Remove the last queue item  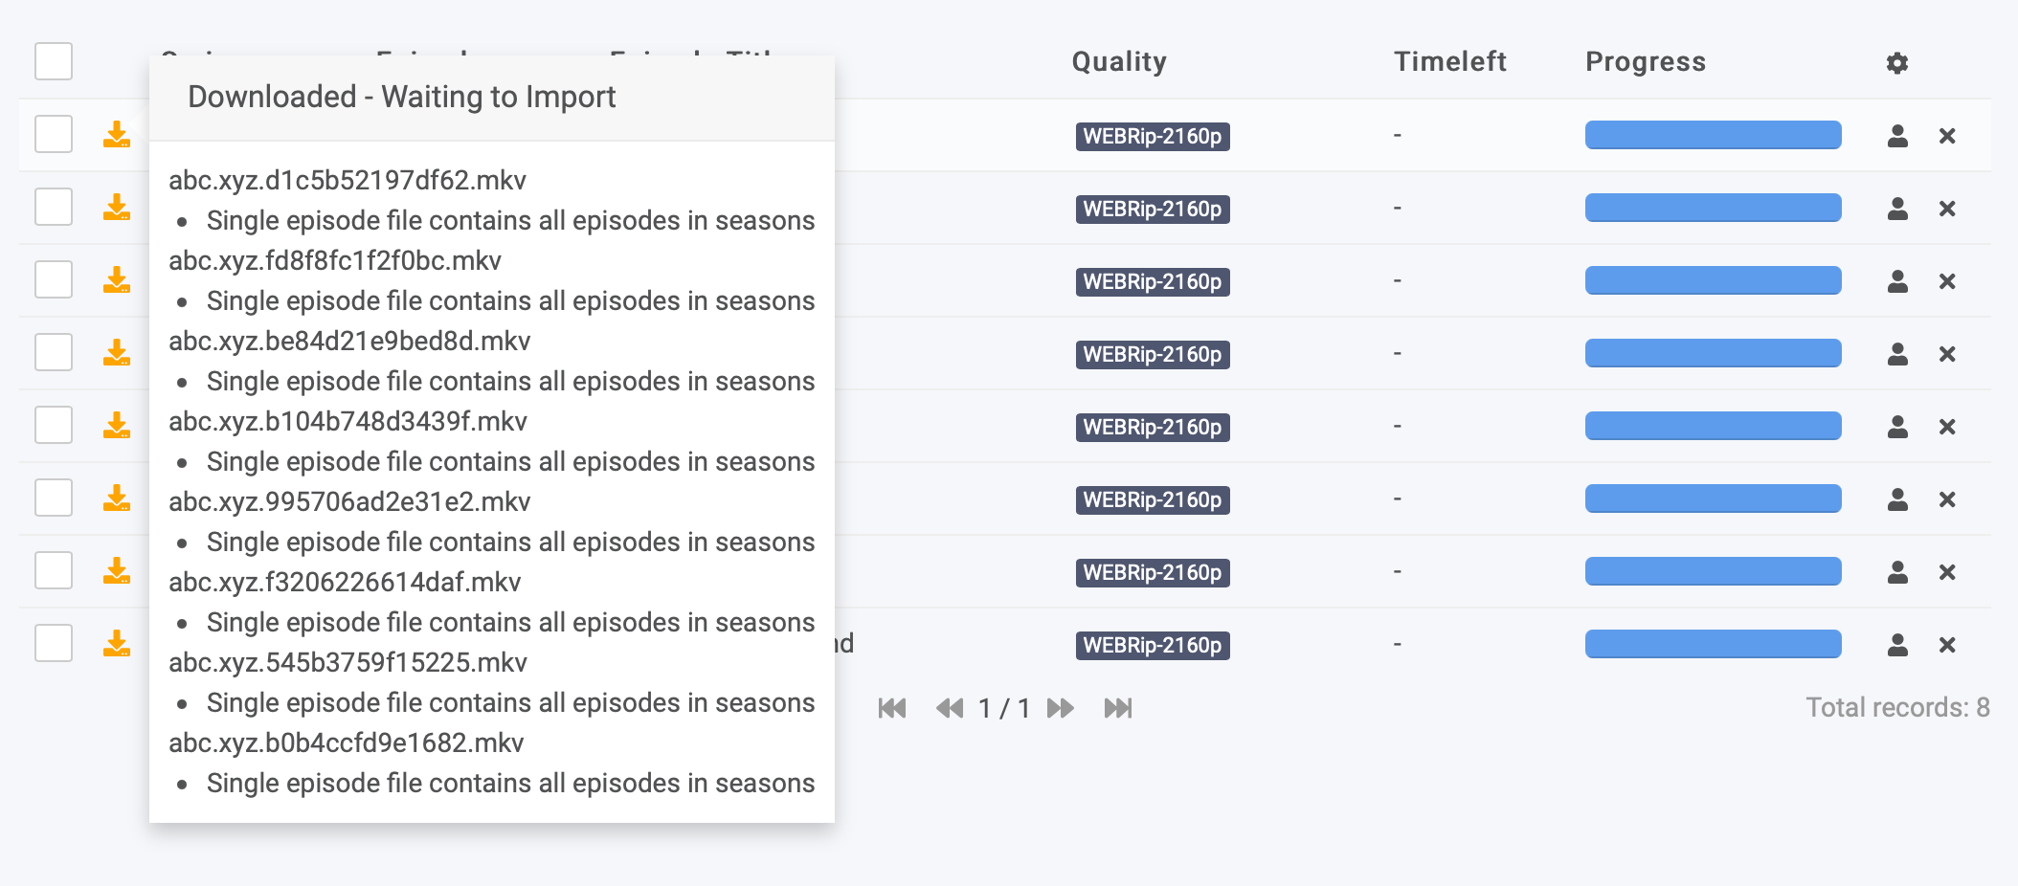(1946, 645)
